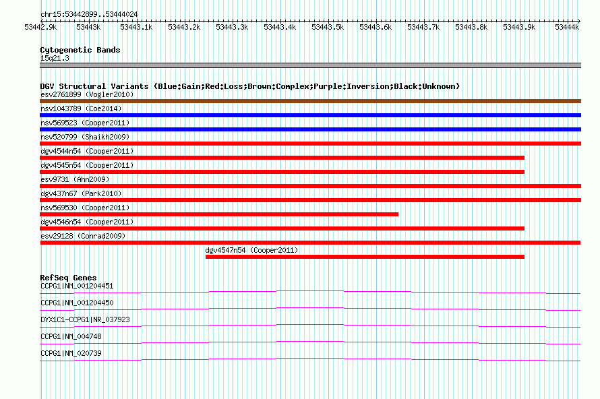Image resolution: width=600 pixels, height=399 pixels.
Task: Select the dgv437n67 Park2010 red bar
Action: point(310,200)
